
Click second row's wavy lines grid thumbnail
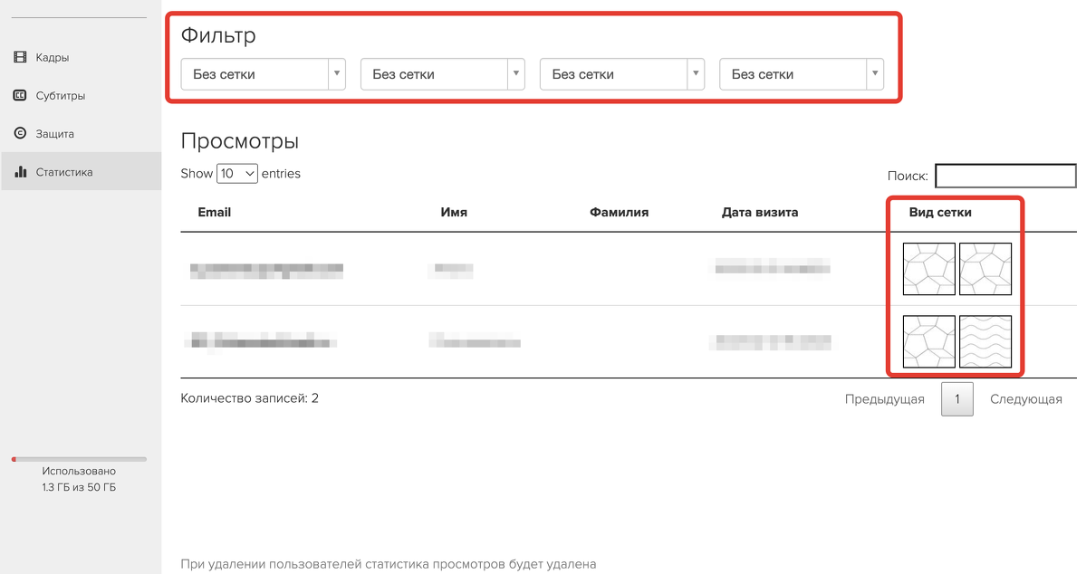985,341
